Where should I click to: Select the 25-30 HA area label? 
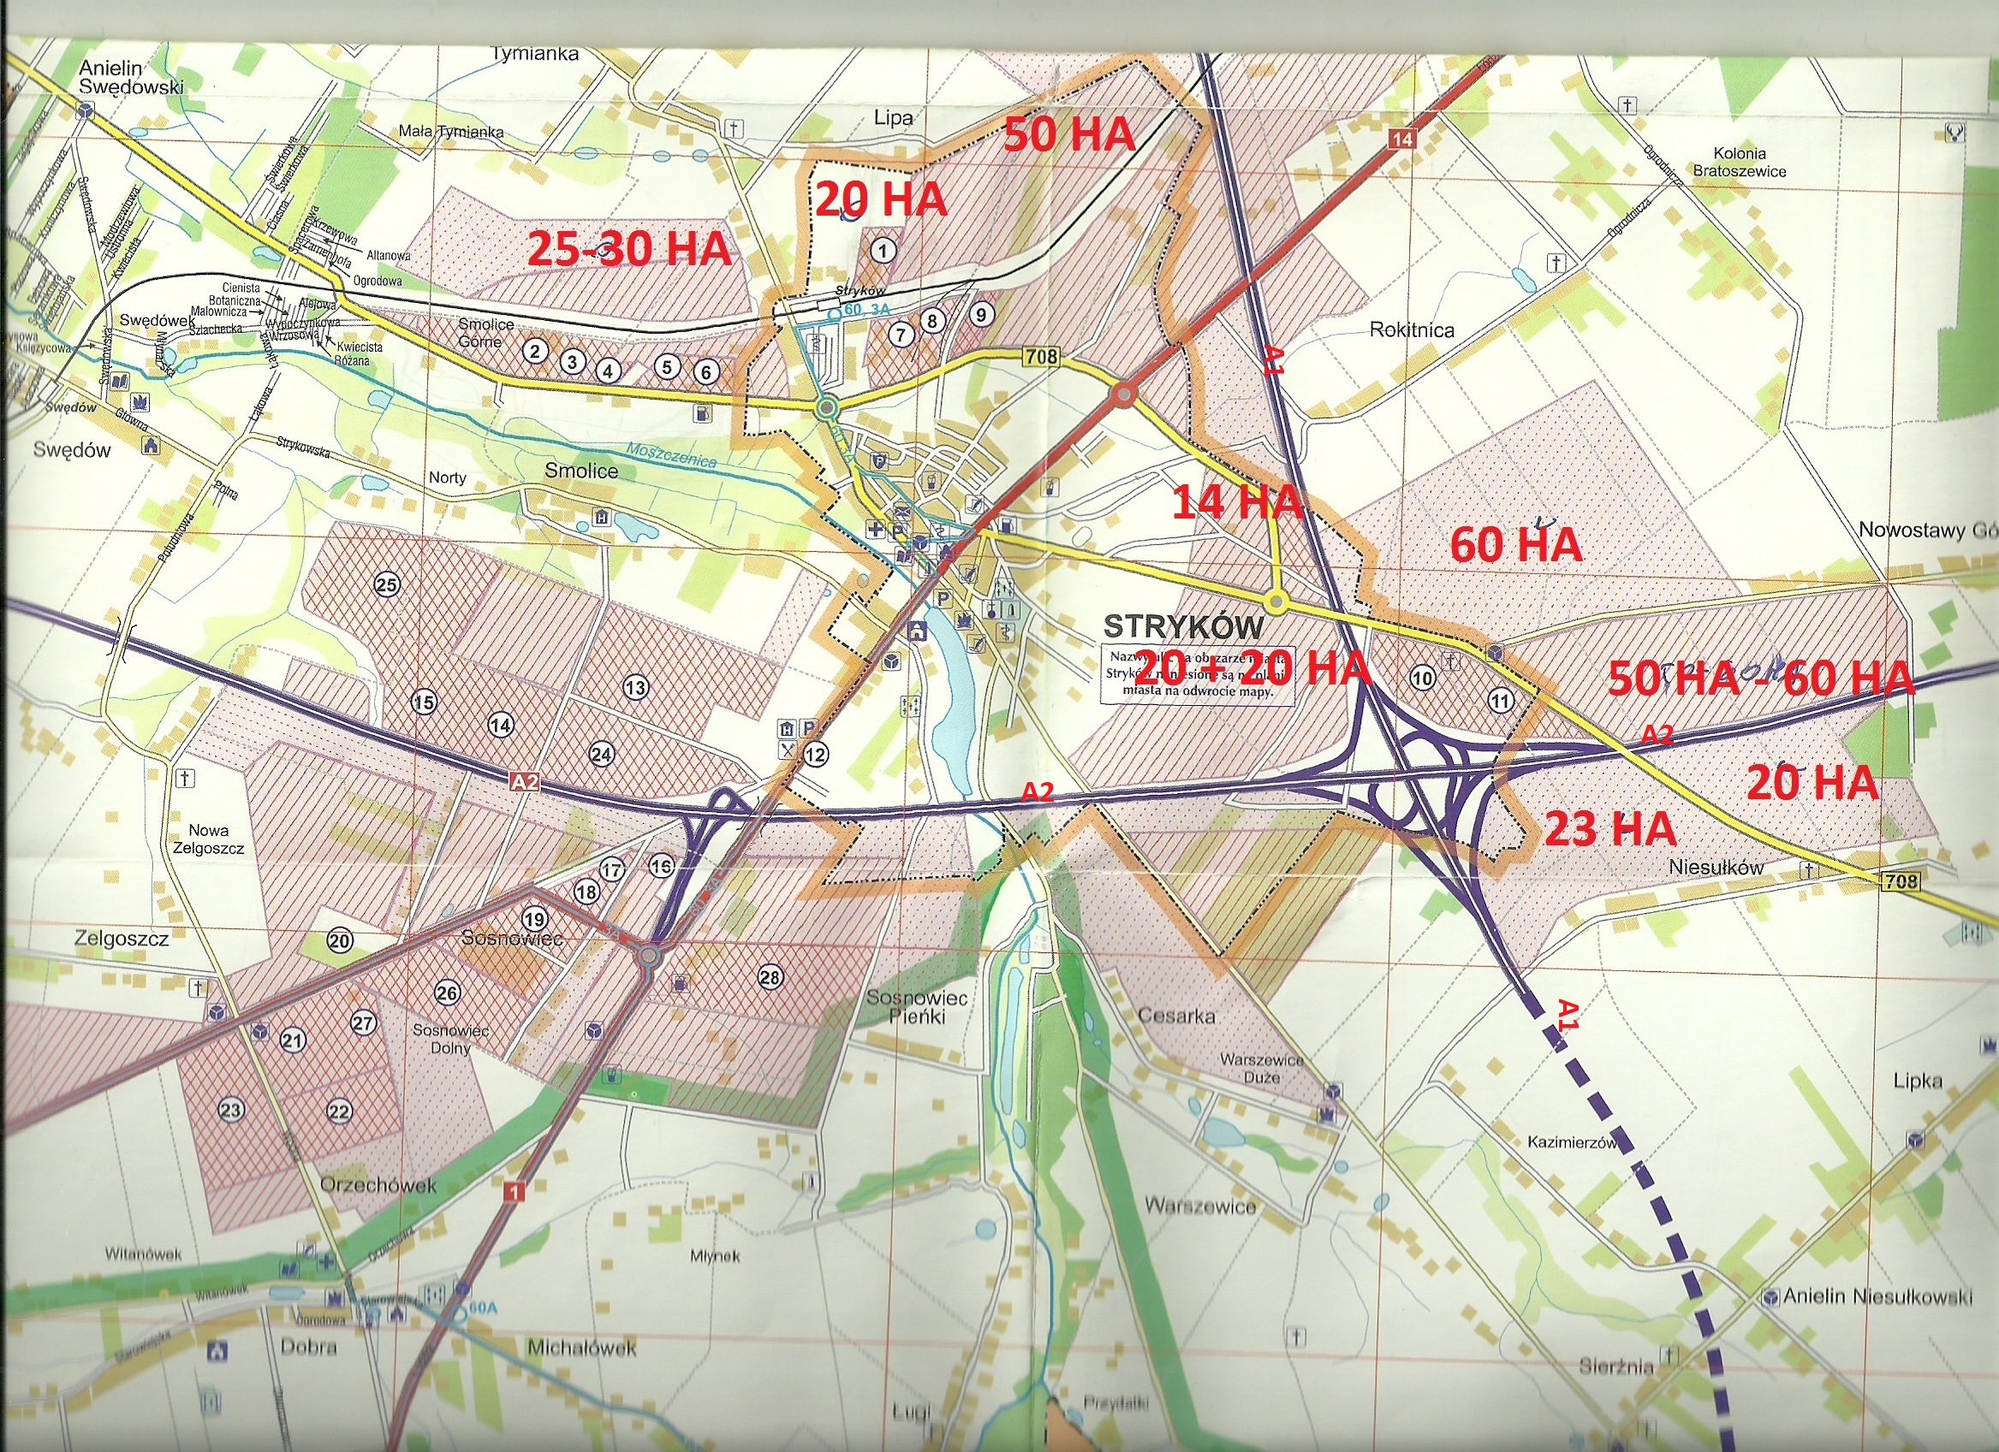(629, 249)
